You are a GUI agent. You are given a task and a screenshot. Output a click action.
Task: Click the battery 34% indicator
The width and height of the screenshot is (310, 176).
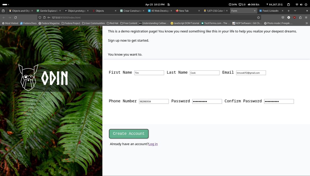233,4
